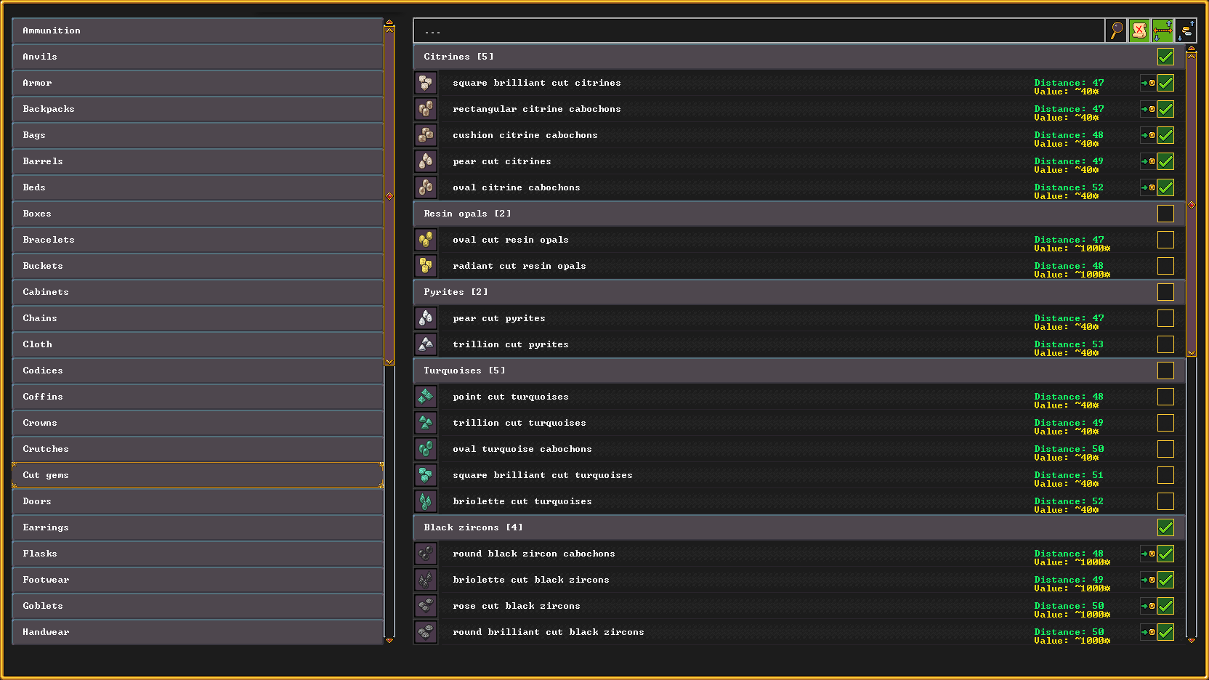Click the sort by value coins icon

[1186, 31]
